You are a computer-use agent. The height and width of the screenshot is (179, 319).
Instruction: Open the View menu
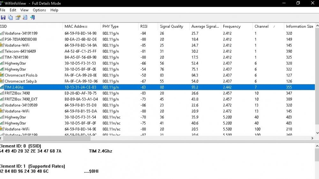[x=24, y=10]
